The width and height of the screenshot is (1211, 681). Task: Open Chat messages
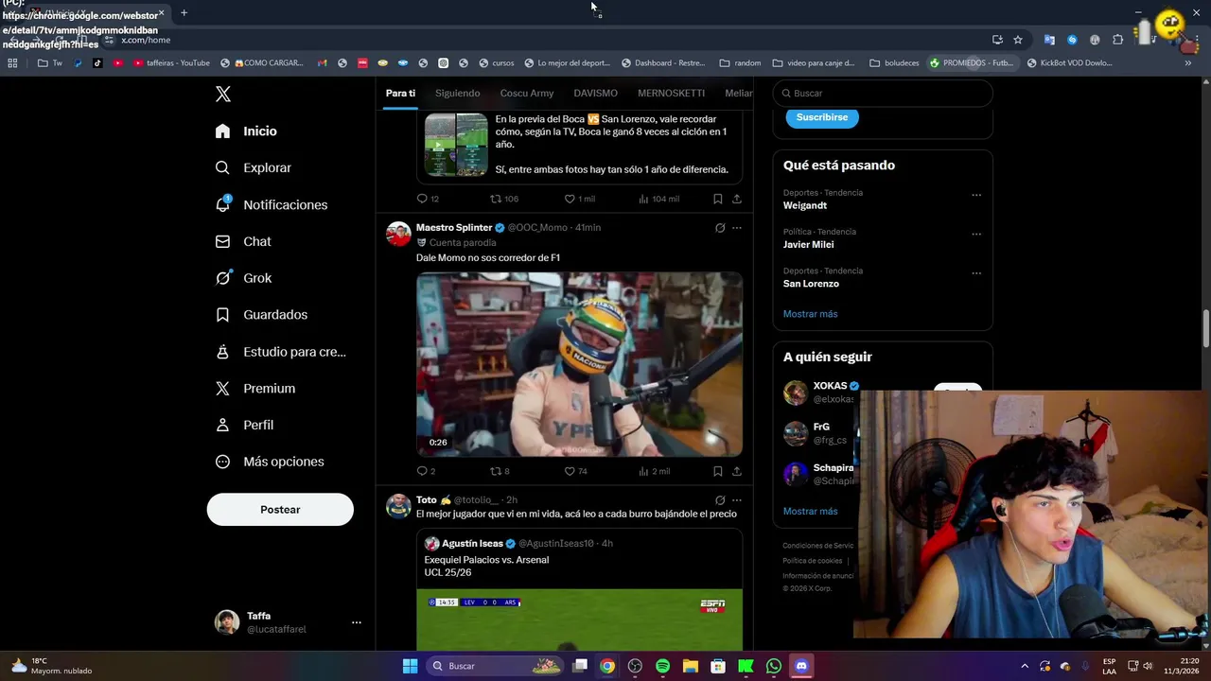point(243,241)
